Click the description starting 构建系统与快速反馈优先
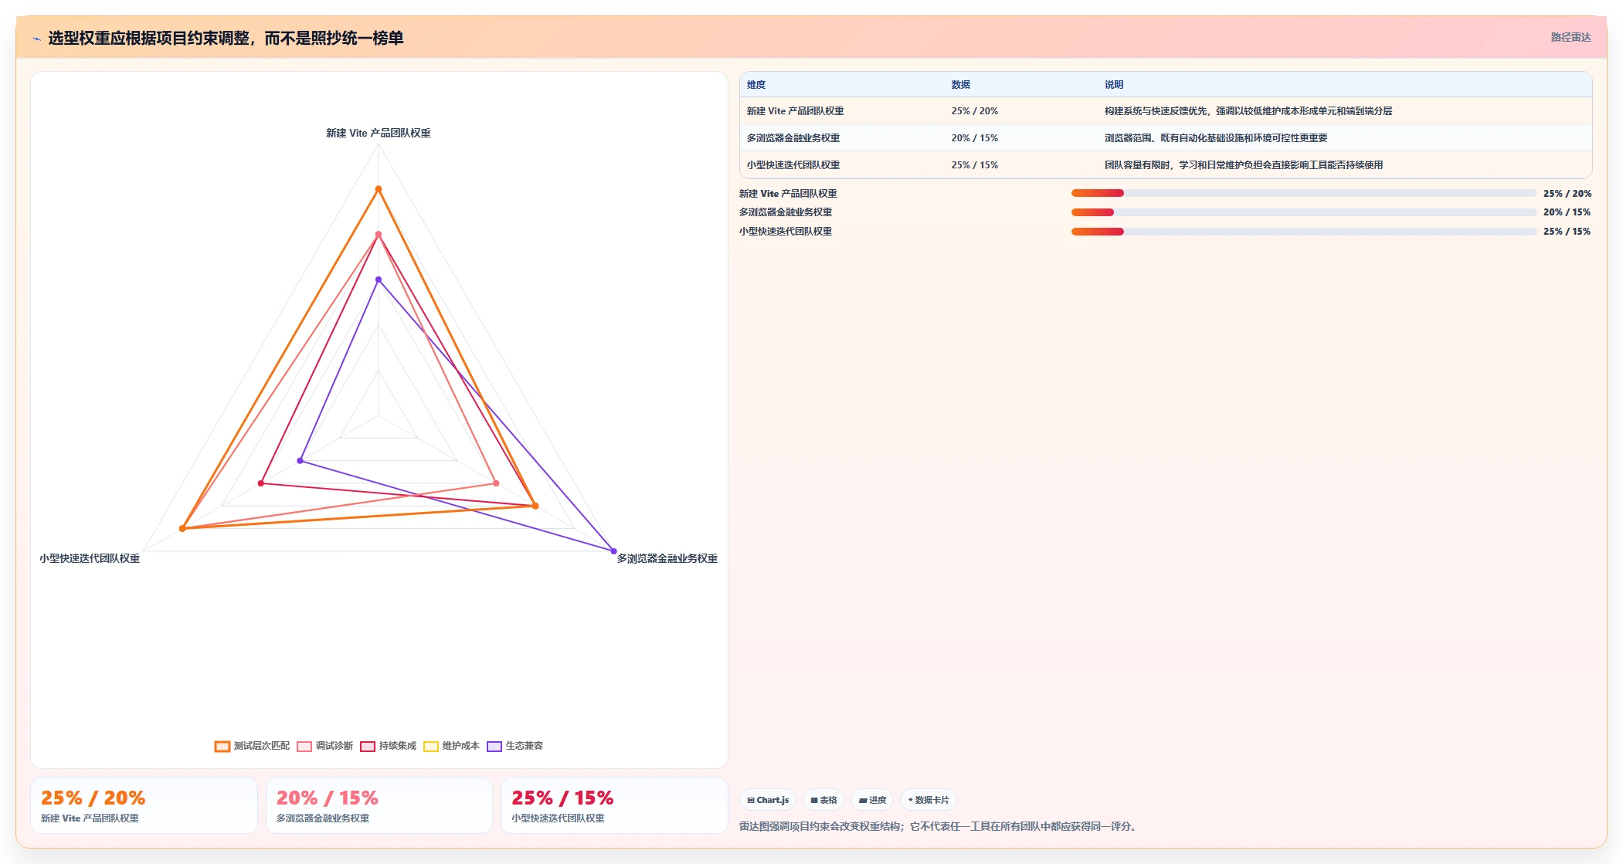This screenshot has height=864, width=1623. point(1248,111)
